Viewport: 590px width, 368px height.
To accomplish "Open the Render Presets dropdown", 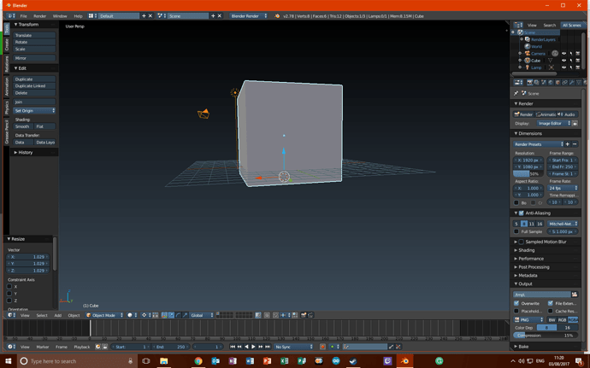I will click(539, 144).
